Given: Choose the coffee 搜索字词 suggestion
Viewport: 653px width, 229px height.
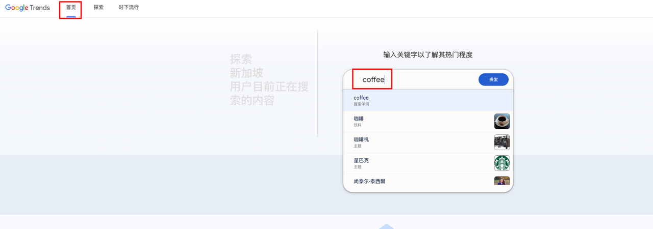Looking at the screenshot, I should [428, 100].
